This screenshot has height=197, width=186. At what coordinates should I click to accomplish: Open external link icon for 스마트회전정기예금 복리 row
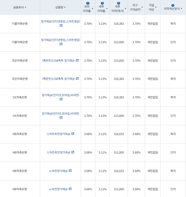pyautogui.click(x=73, y=134)
